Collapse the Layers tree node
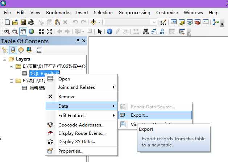The height and width of the screenshot is (162, 228). click(x=4, y=59)
